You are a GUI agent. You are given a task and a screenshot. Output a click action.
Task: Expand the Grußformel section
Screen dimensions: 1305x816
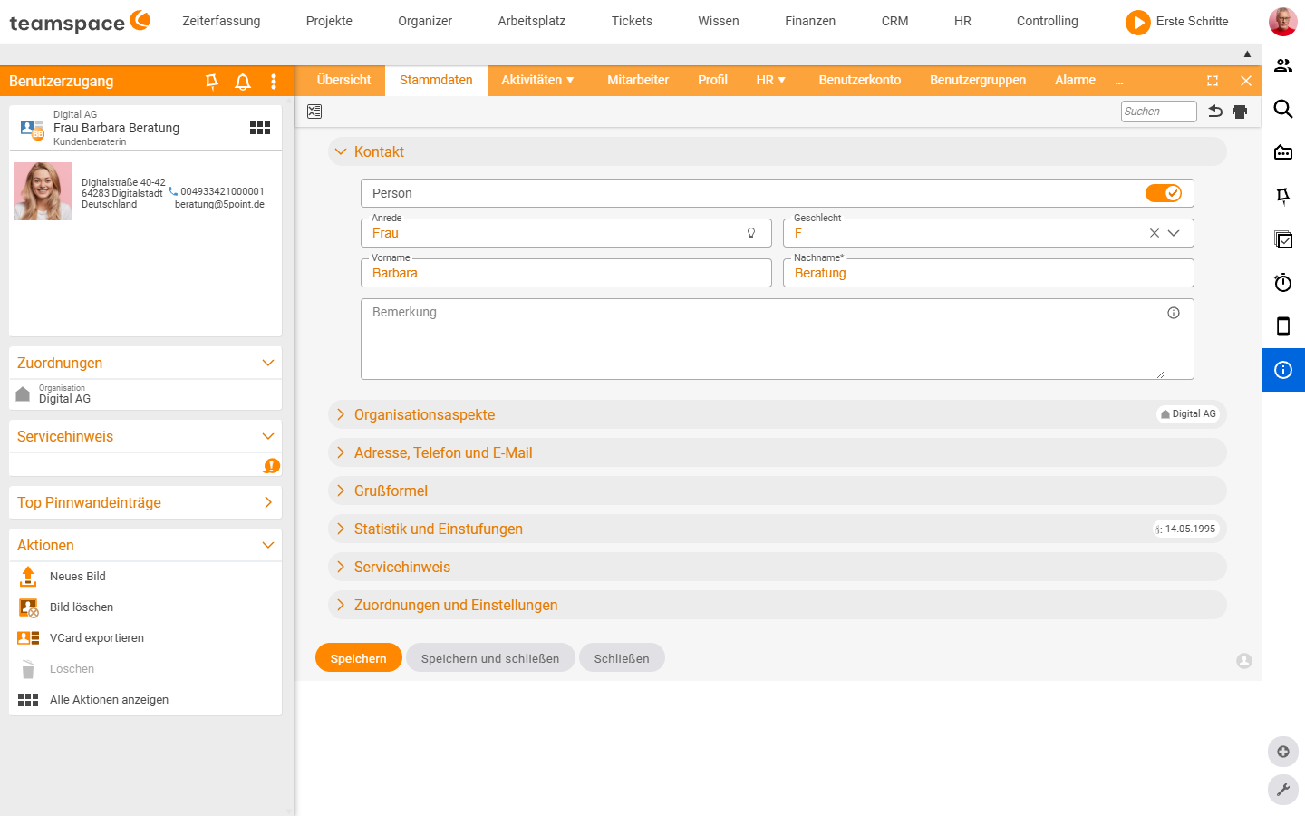coord(778,491)
